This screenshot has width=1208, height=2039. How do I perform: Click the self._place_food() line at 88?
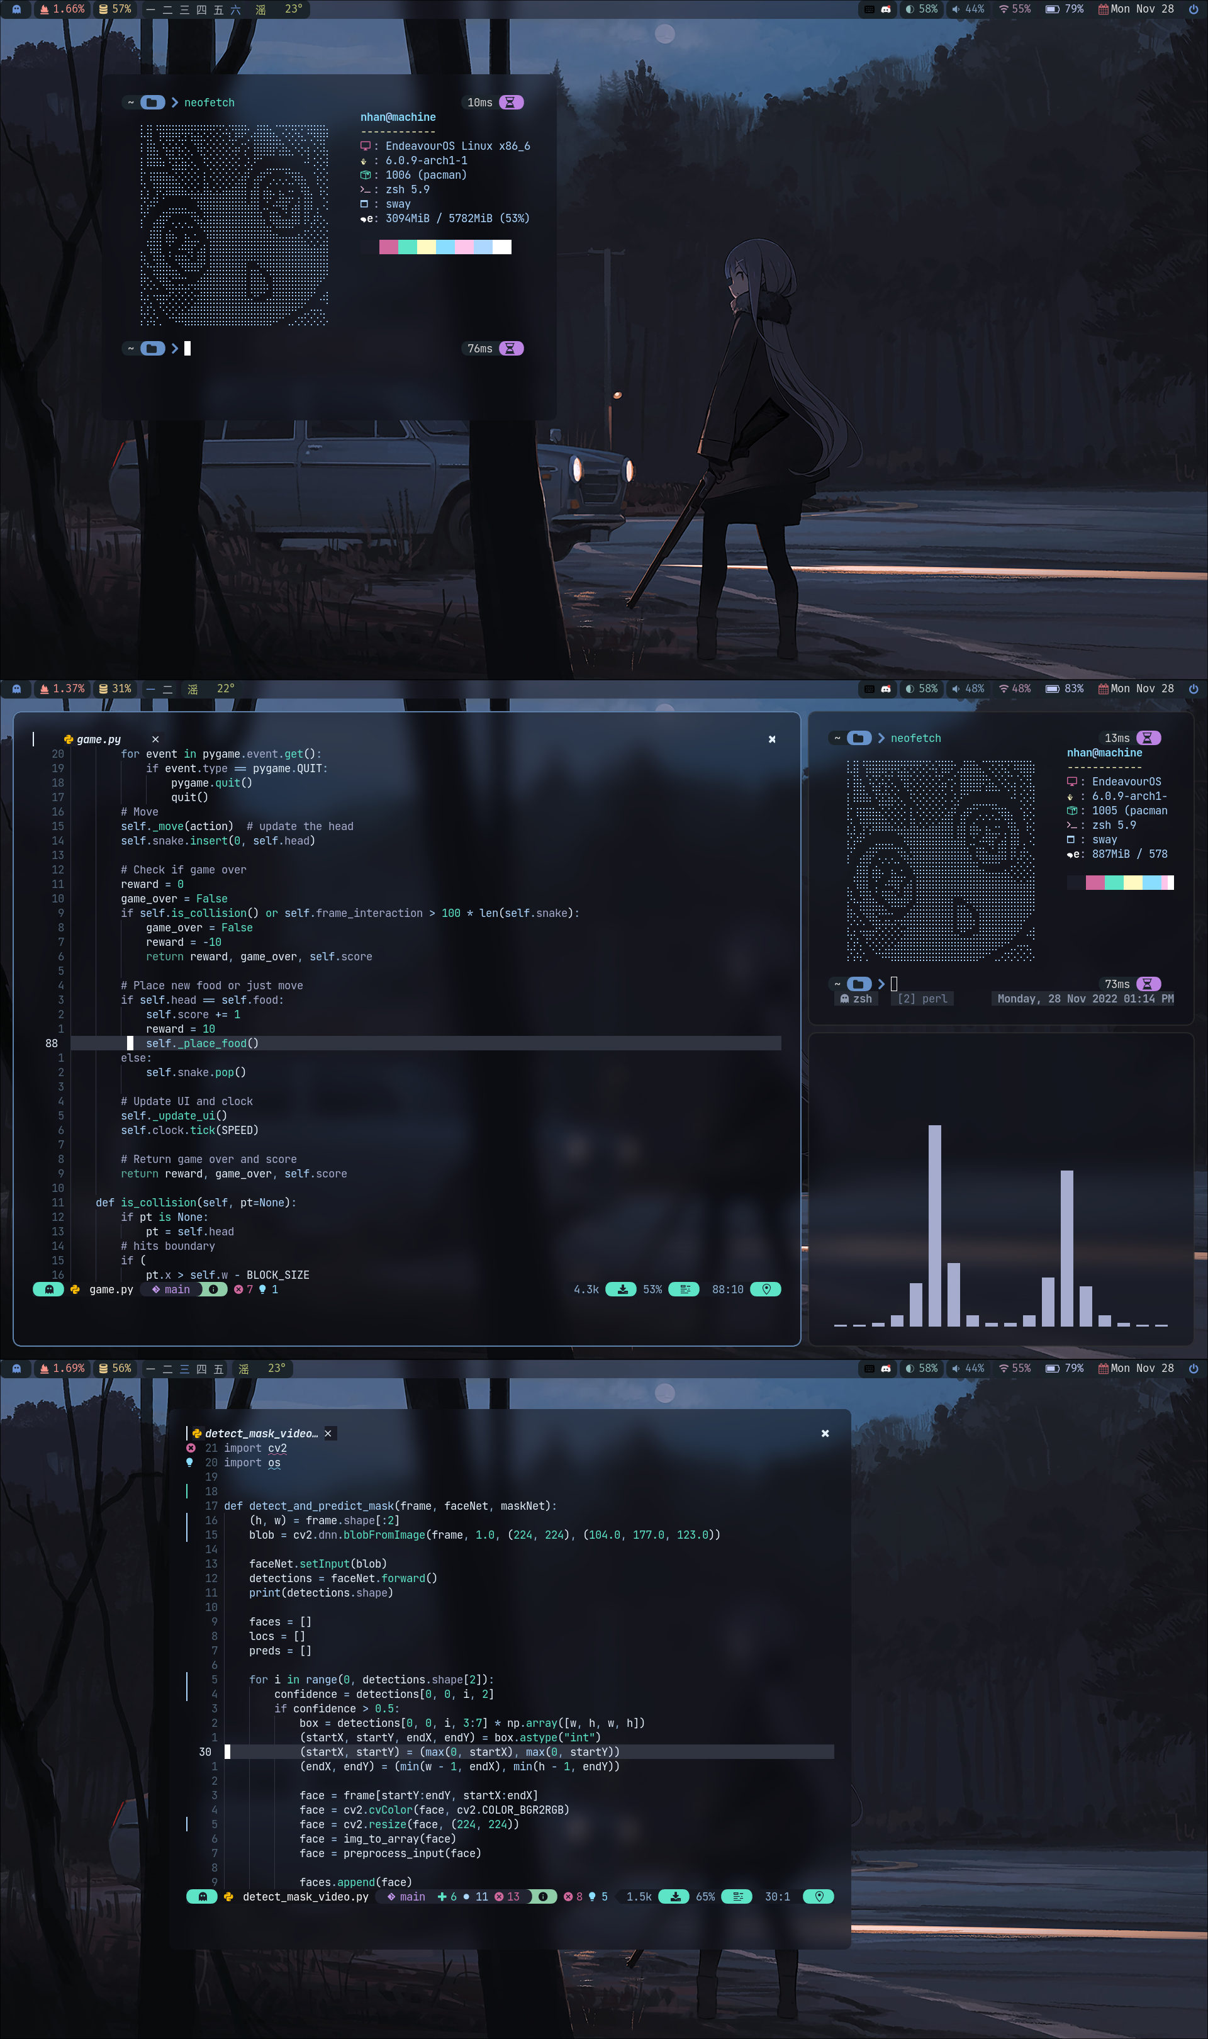[x=426, y=1043]
